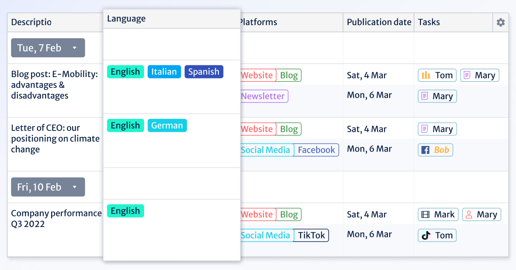This screenshot has height=270, width=516.
Task: Open the table settings gear
Action: tap(500, 22)
